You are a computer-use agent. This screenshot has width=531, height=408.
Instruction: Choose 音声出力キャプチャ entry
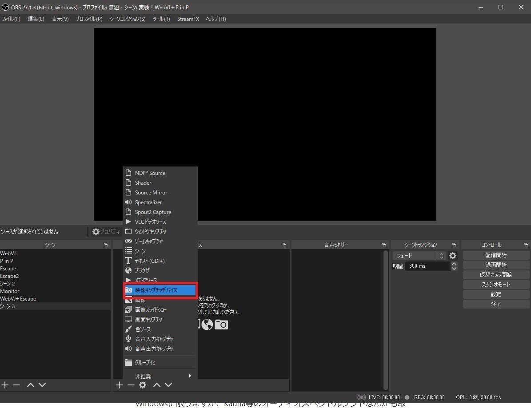(160, 349)
